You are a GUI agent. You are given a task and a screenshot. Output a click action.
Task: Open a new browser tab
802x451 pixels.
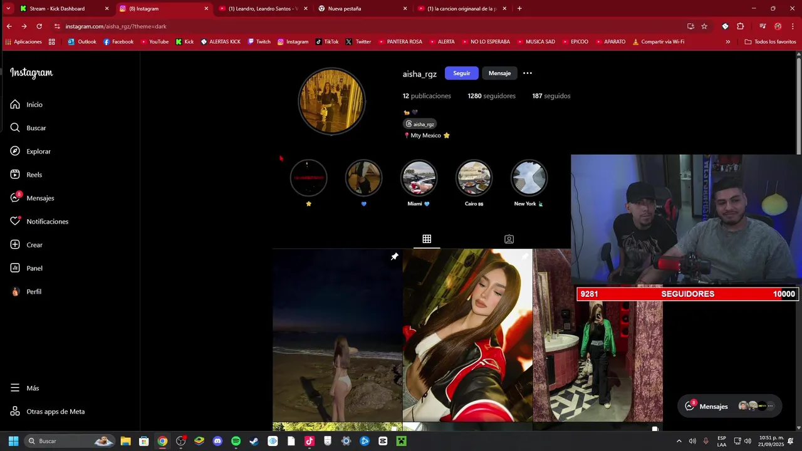coord(519,9)
